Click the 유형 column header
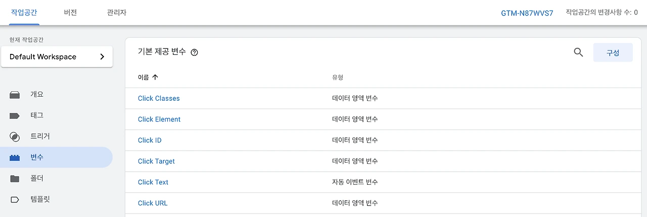Image resolution: width=647 pixels, height=217 pixels. 338,78
